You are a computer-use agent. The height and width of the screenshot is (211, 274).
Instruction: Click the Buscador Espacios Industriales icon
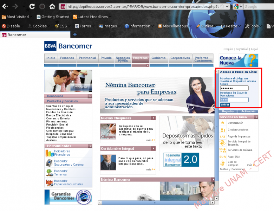click(x=50, y=183)
